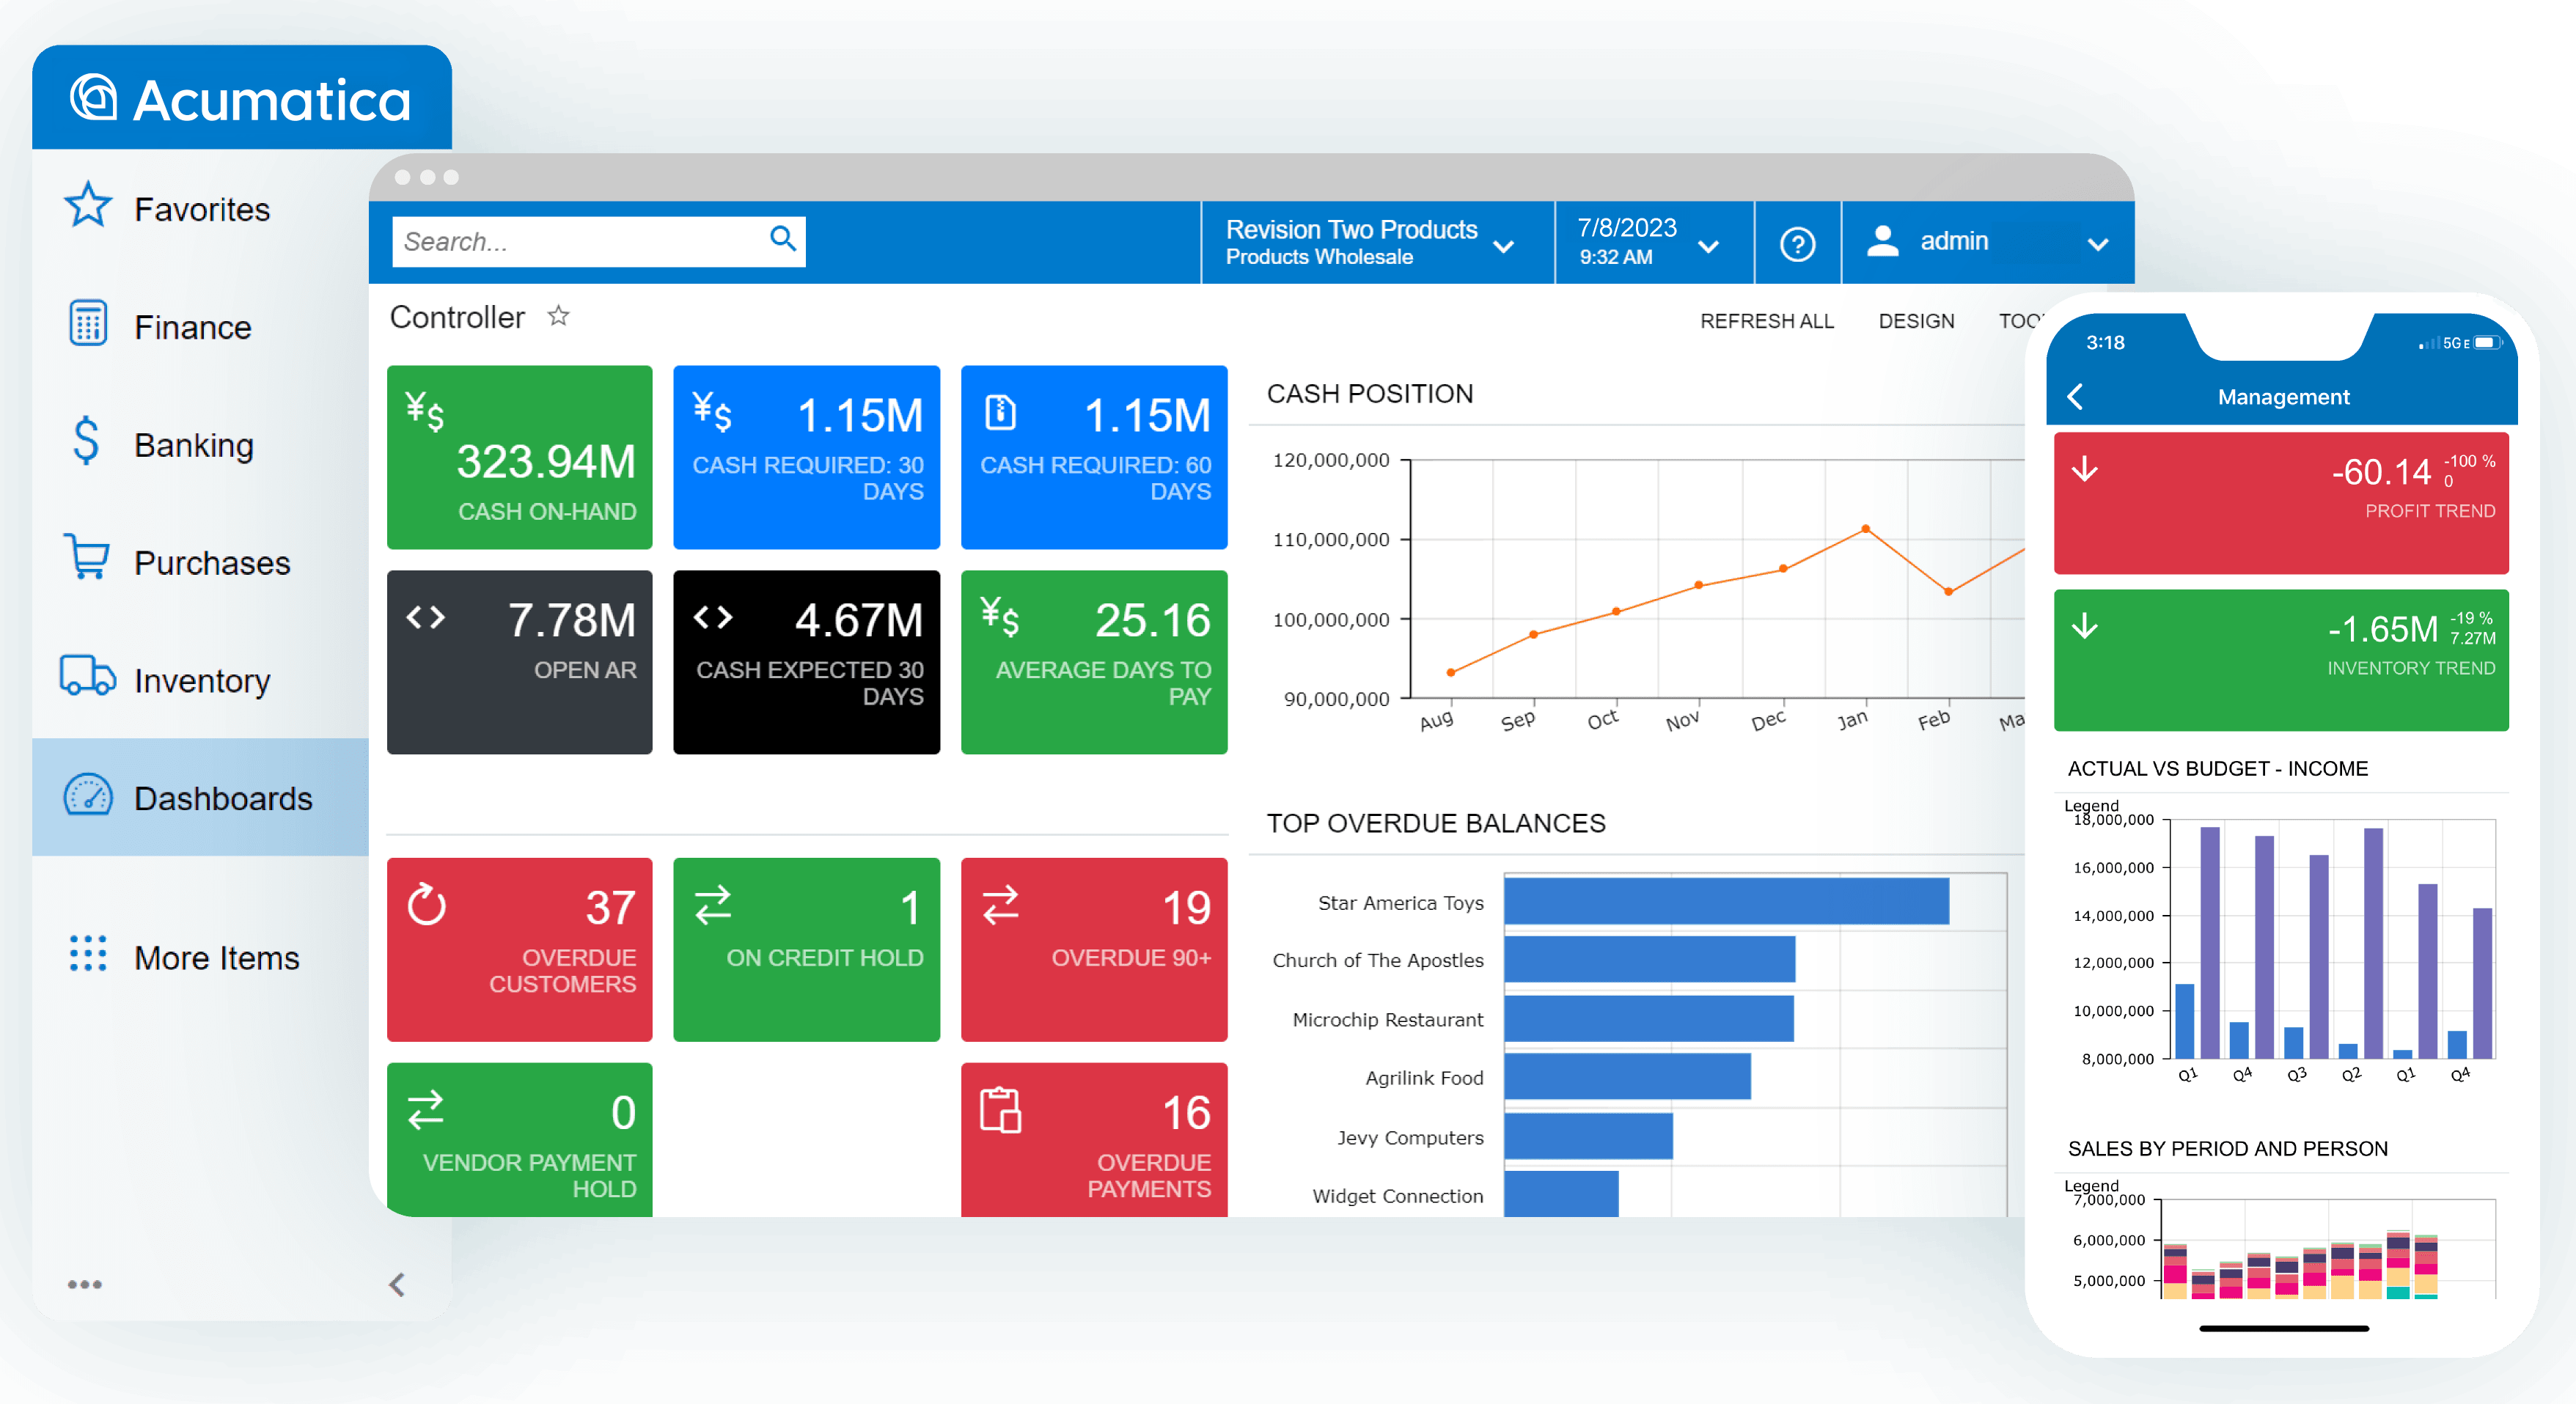Tap the -1.65M Inventory Trend value
Screen dimensions: 2576x1404
(2383, 629)
